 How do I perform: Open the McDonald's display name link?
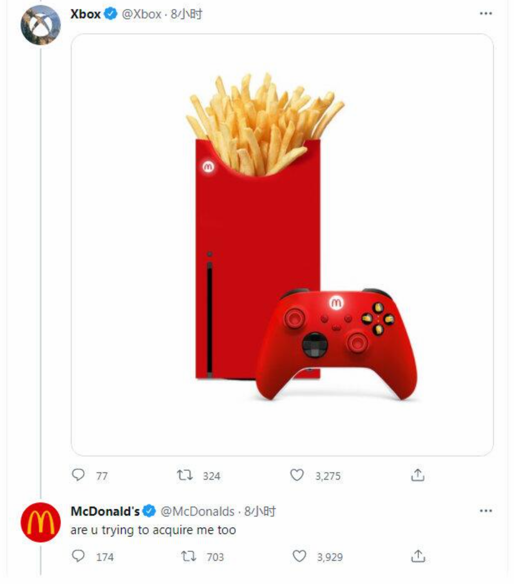(105, 512)
